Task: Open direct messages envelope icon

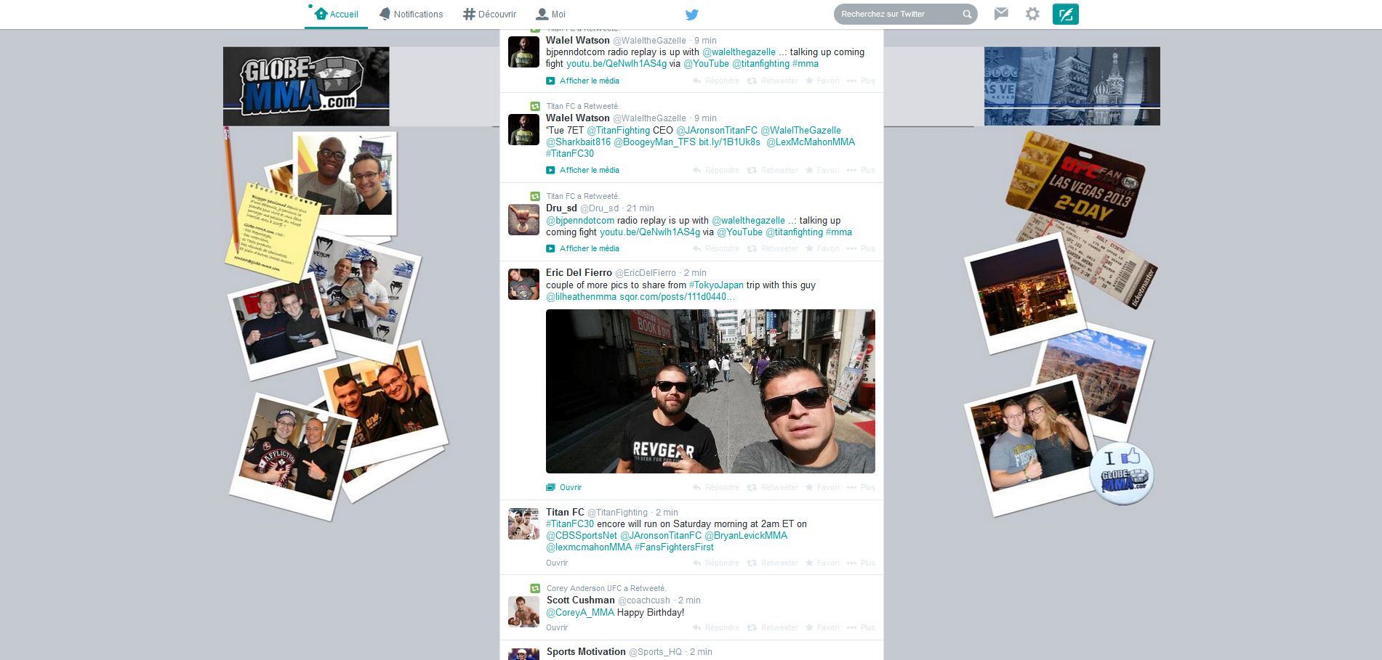Action: pyautogui.click(x=1001, y=14)
